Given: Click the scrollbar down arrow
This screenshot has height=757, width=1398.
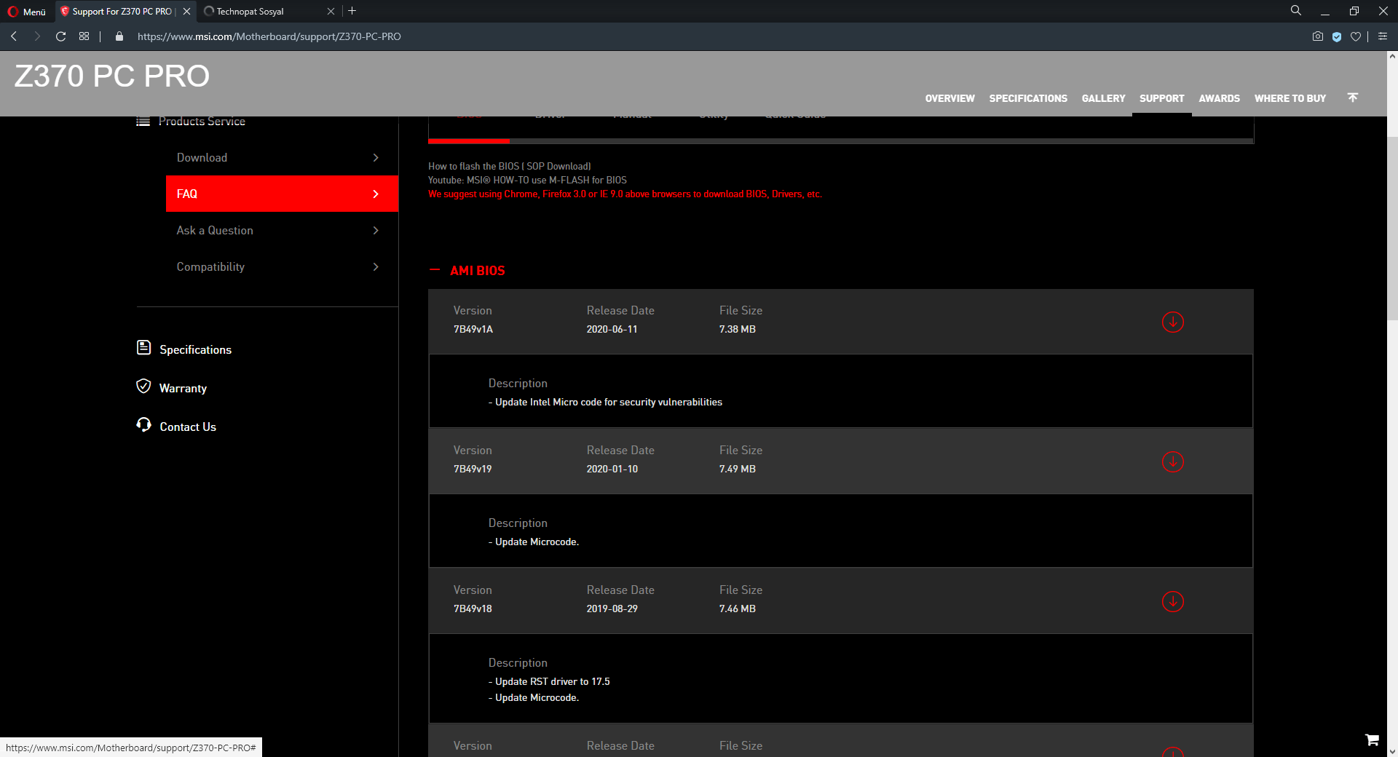Looking at the screenshot, I should [1392, 751].
